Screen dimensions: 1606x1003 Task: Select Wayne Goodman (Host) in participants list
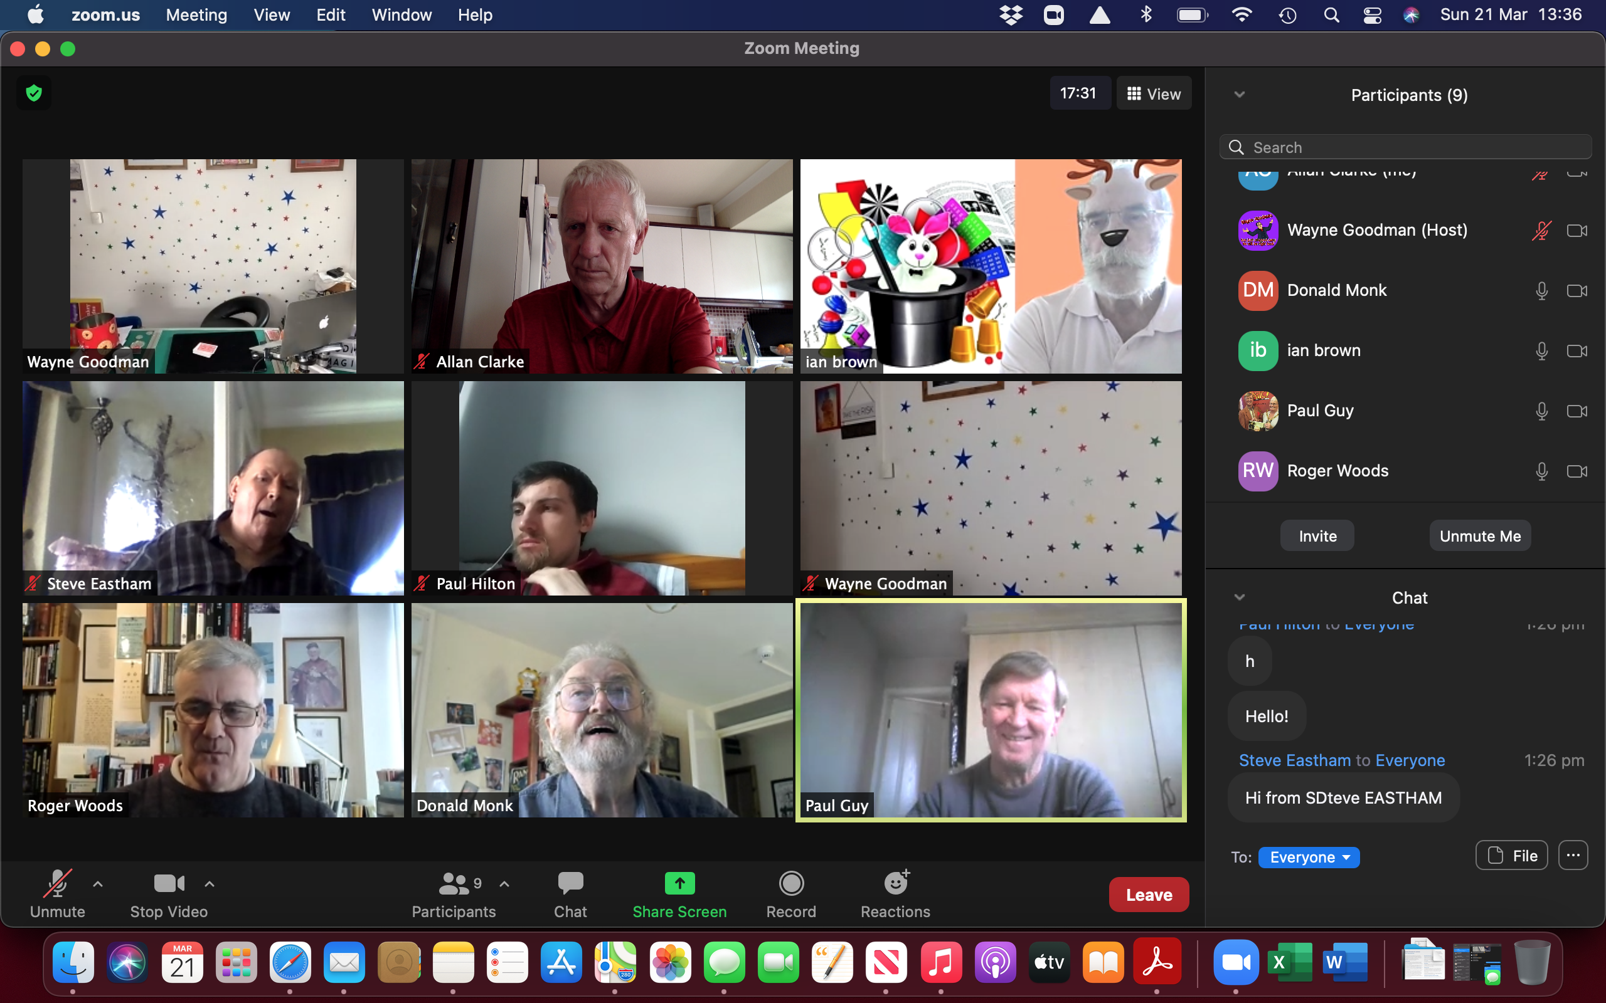coord(1406,230)
